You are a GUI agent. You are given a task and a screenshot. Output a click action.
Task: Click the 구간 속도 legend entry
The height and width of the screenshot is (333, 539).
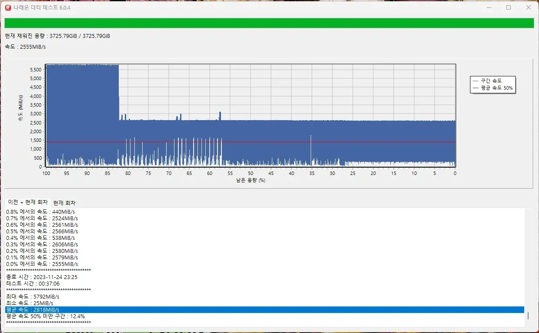(487, 81)
